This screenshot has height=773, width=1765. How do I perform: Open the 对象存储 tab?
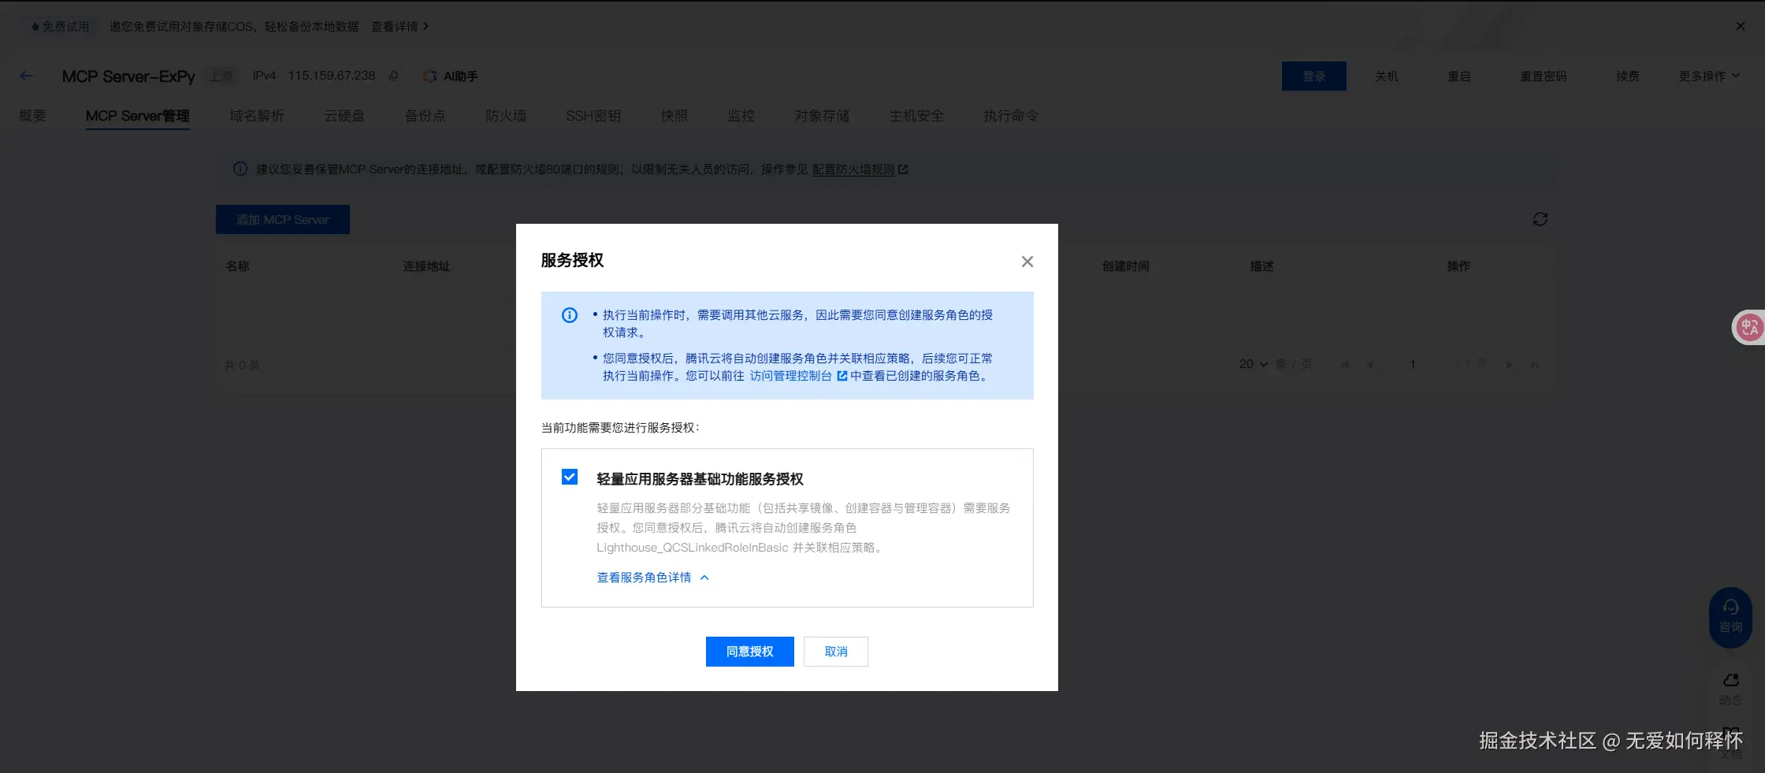(x=822, y=116)
